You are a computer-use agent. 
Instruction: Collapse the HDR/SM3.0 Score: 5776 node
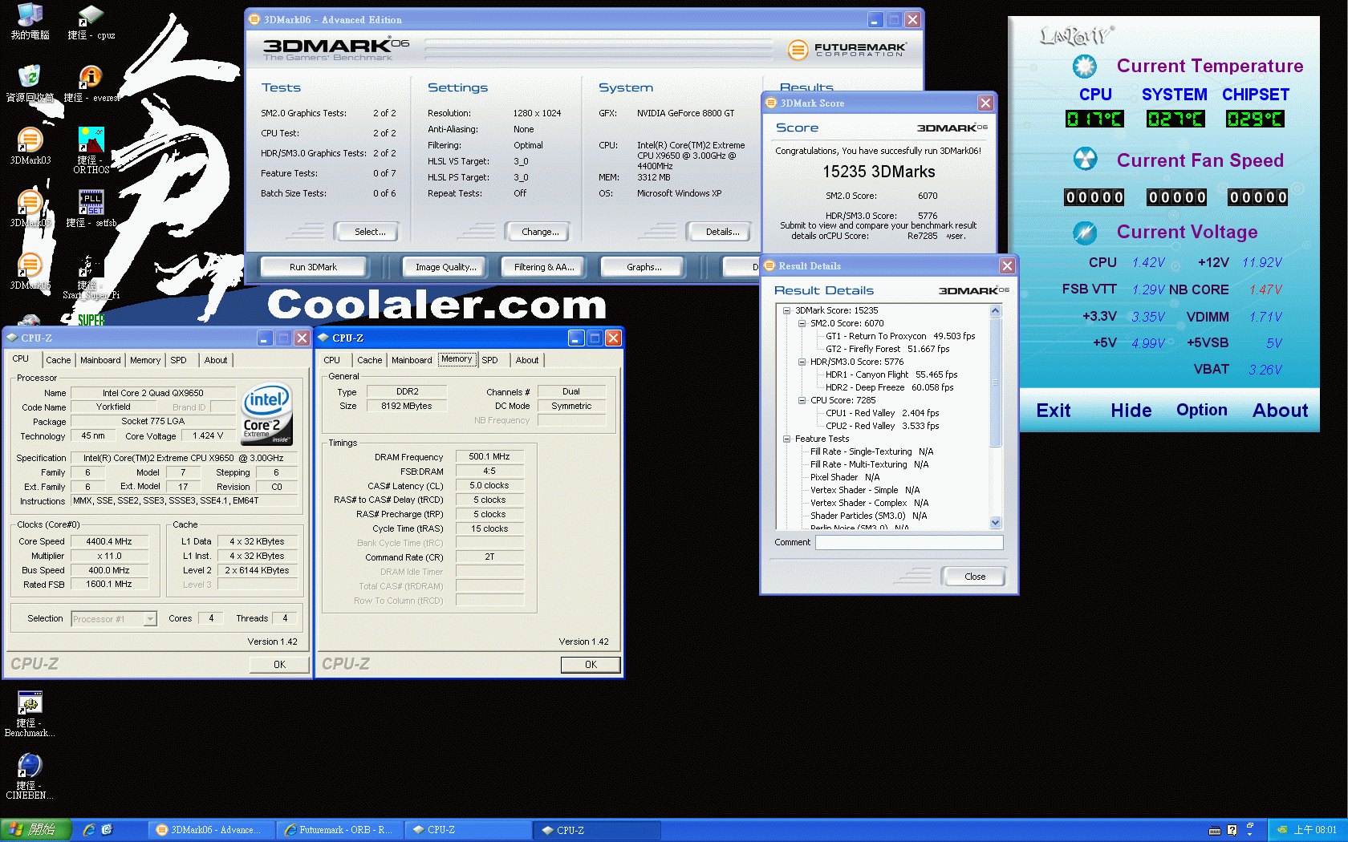click(x=802, y=362)
